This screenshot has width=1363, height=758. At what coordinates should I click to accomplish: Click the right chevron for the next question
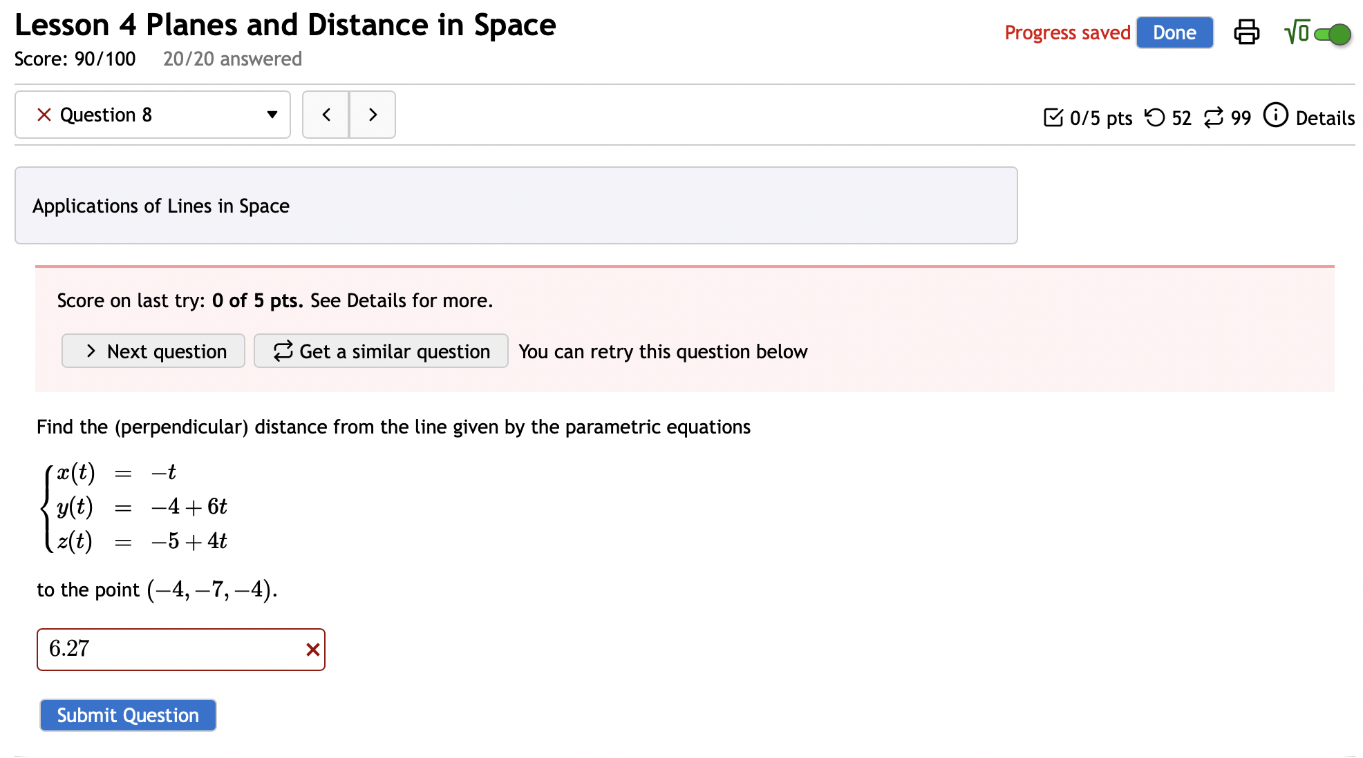[373, 115]
